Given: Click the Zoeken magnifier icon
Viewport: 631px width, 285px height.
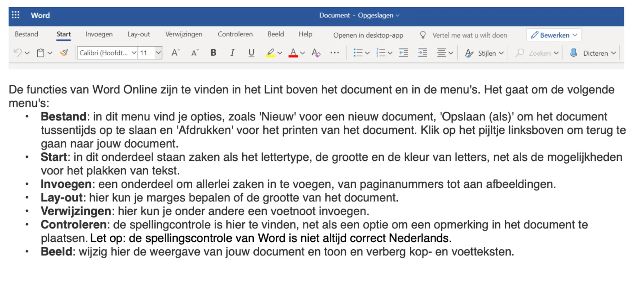Looking at the screenshot, I should point(520,53).
